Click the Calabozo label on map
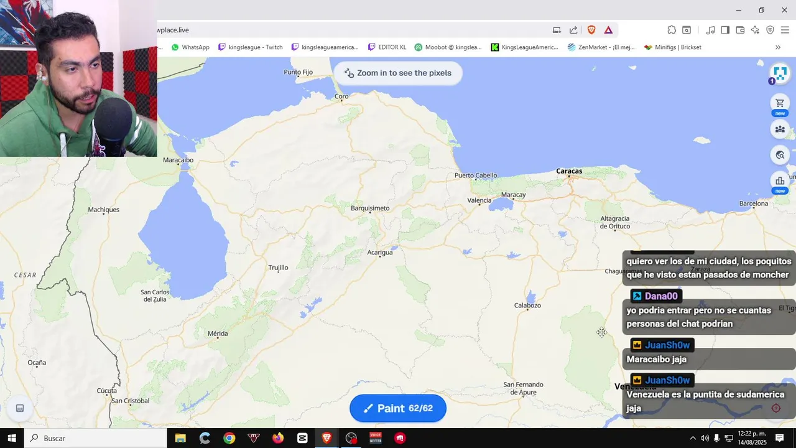 click(x=527, y=306)
